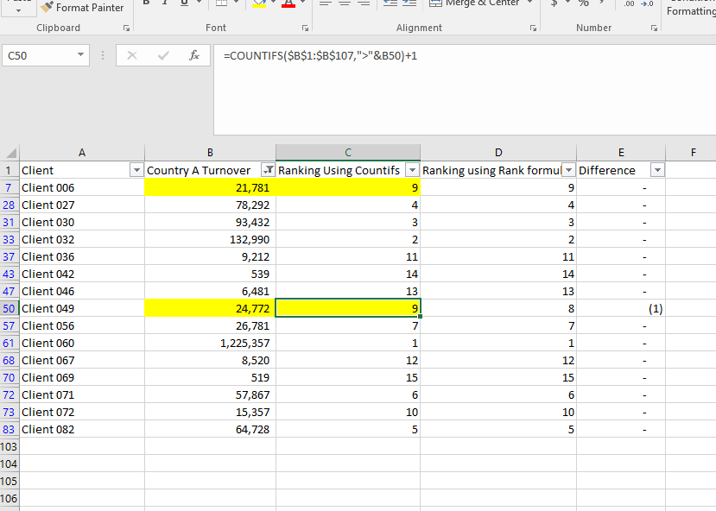Screen dimensions: 716x511
Task: Click cell 'Client 071'
Action: (82, 395)
